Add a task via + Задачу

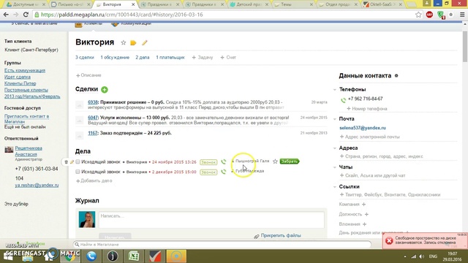point(203,57)
